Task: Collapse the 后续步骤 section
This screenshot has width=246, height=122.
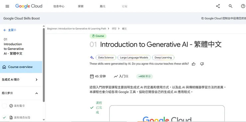Action: click(x=21, y=93)
